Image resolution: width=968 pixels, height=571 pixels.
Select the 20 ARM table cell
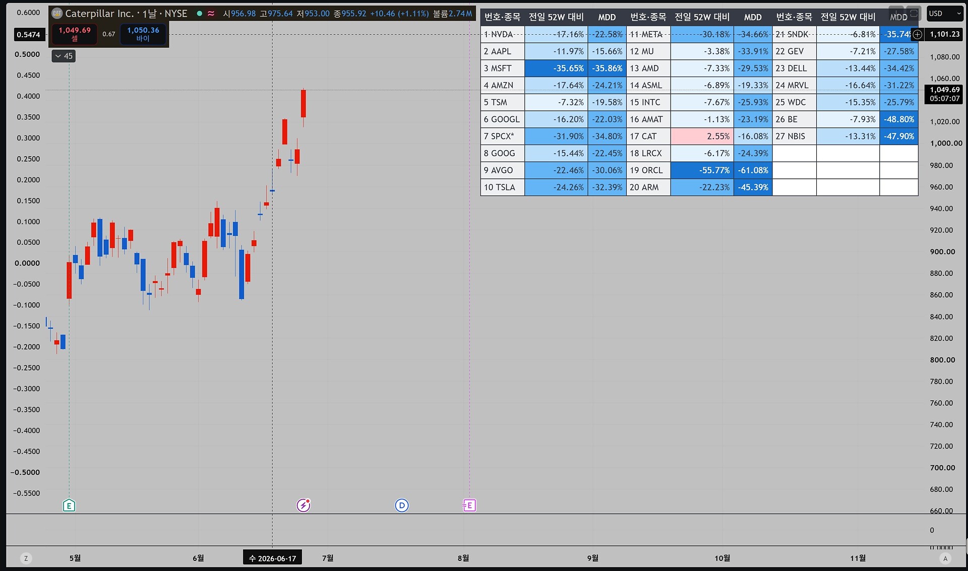tap(648, 187)
